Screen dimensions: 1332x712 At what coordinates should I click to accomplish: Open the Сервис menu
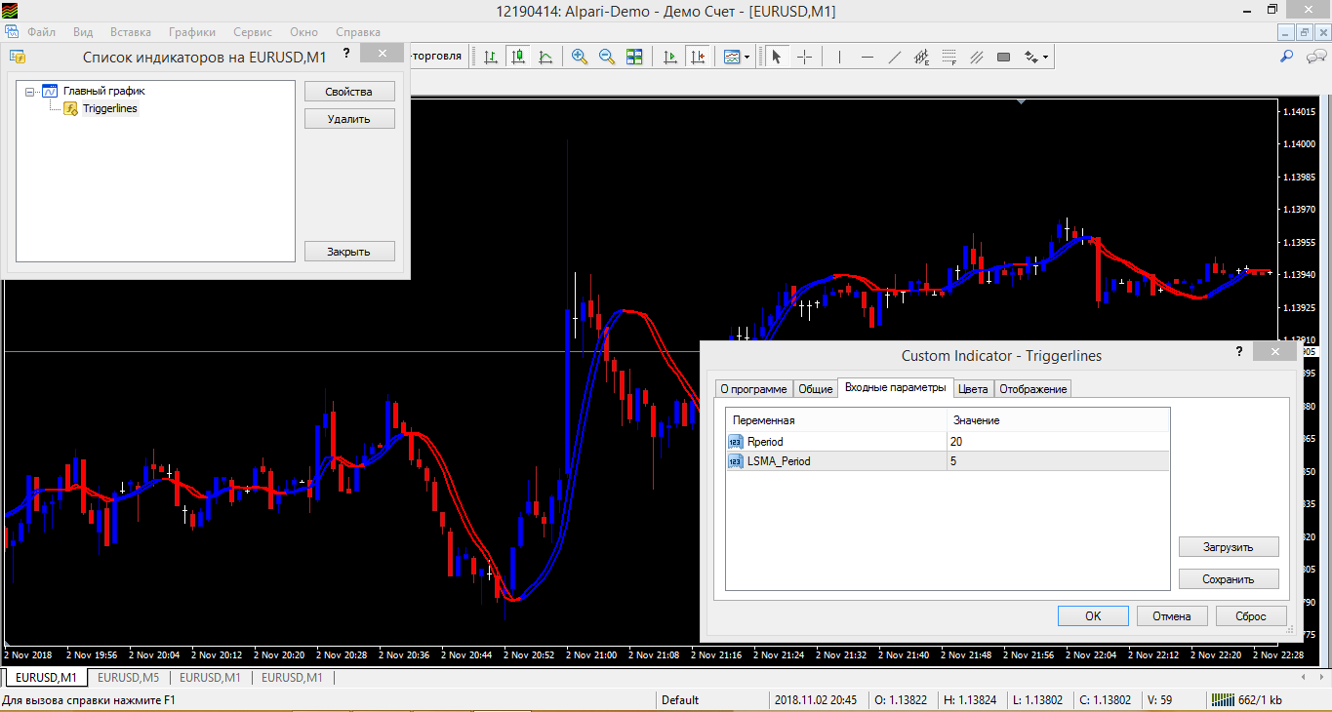(253, 32)
